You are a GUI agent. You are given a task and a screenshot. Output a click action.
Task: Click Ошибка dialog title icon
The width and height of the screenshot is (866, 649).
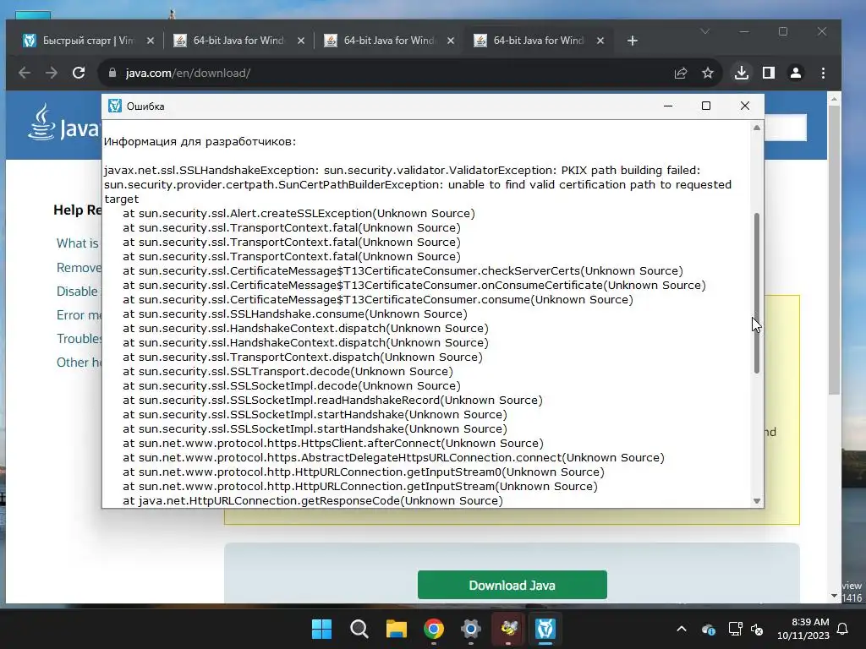click(114, 106)
